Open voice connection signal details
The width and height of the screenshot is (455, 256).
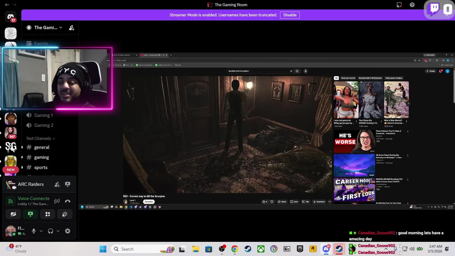[11, 201]
